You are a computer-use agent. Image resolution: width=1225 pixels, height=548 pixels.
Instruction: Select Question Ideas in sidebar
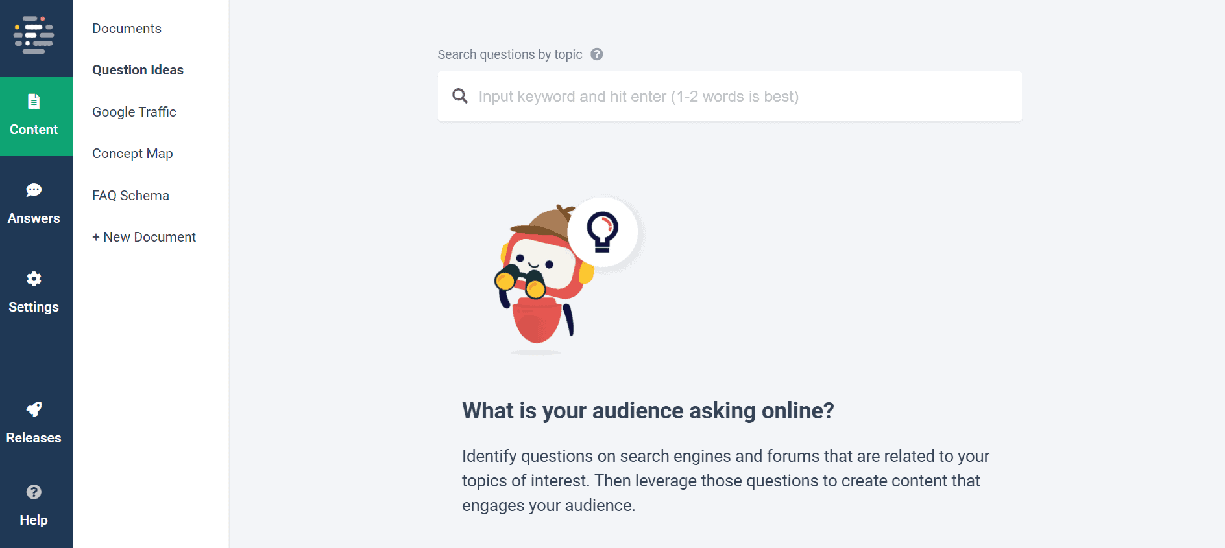tap(138, 70)
